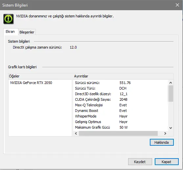Click the Kaydet button
Image resolution: width=183 pixels, height=170 pixels.
pyautogui.click(x=140, y=161)
